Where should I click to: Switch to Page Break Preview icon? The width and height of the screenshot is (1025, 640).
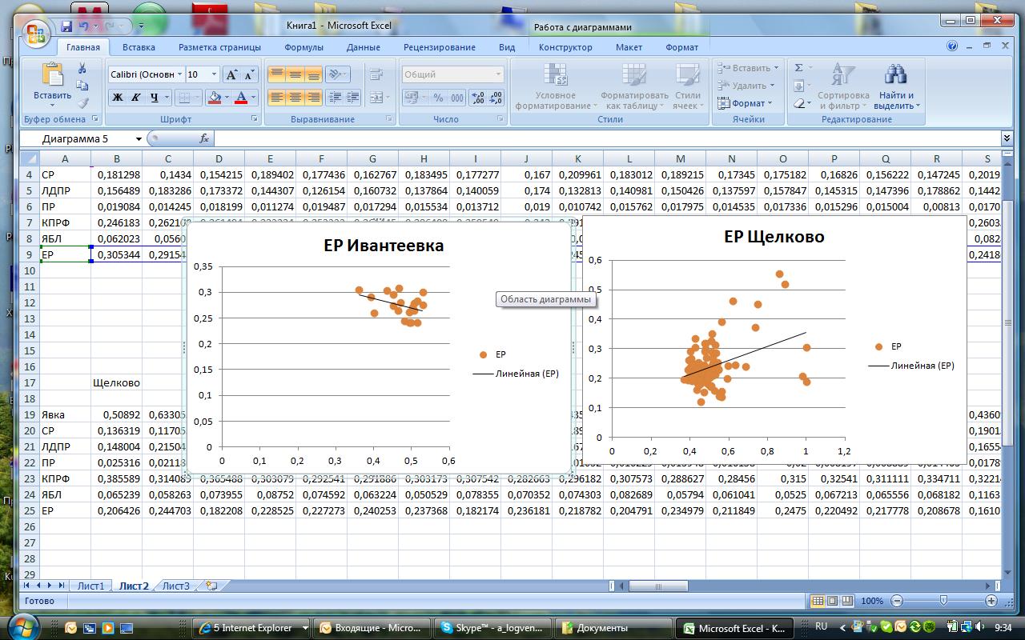click(846, 601)
